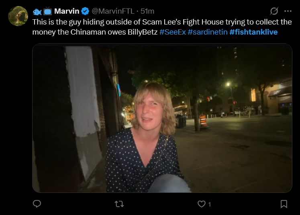Visit the @MarvinFTL handle link
The image size is (300, 215).
(113, 11)
